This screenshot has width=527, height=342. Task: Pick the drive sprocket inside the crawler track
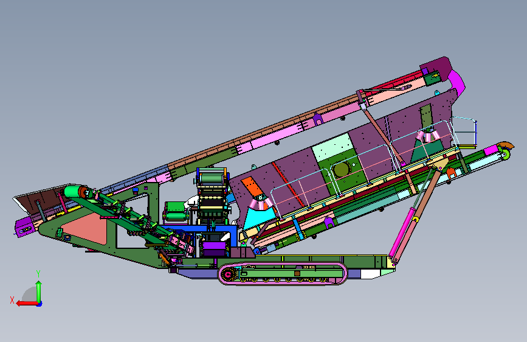pos(229,274)
